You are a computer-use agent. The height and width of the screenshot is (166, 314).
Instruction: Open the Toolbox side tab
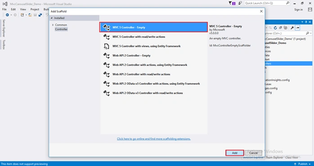point(4,44)
